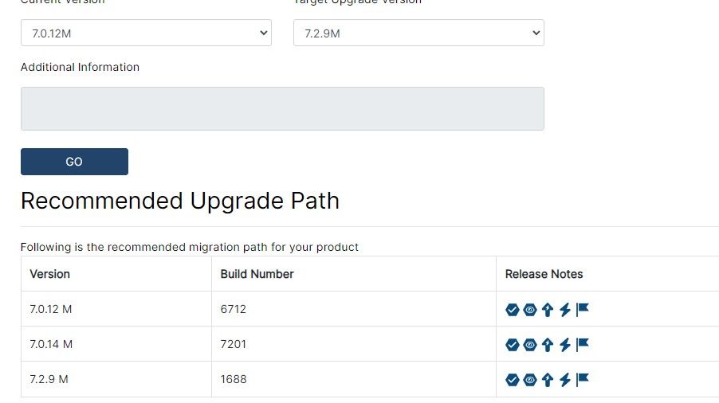The width and height of the screenshot is (719, 403).
Task: Click the flag icon in the 7.2.9 M row
Action: 583,379
